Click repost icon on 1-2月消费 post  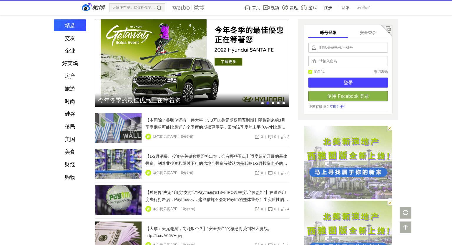coord(257,173)
